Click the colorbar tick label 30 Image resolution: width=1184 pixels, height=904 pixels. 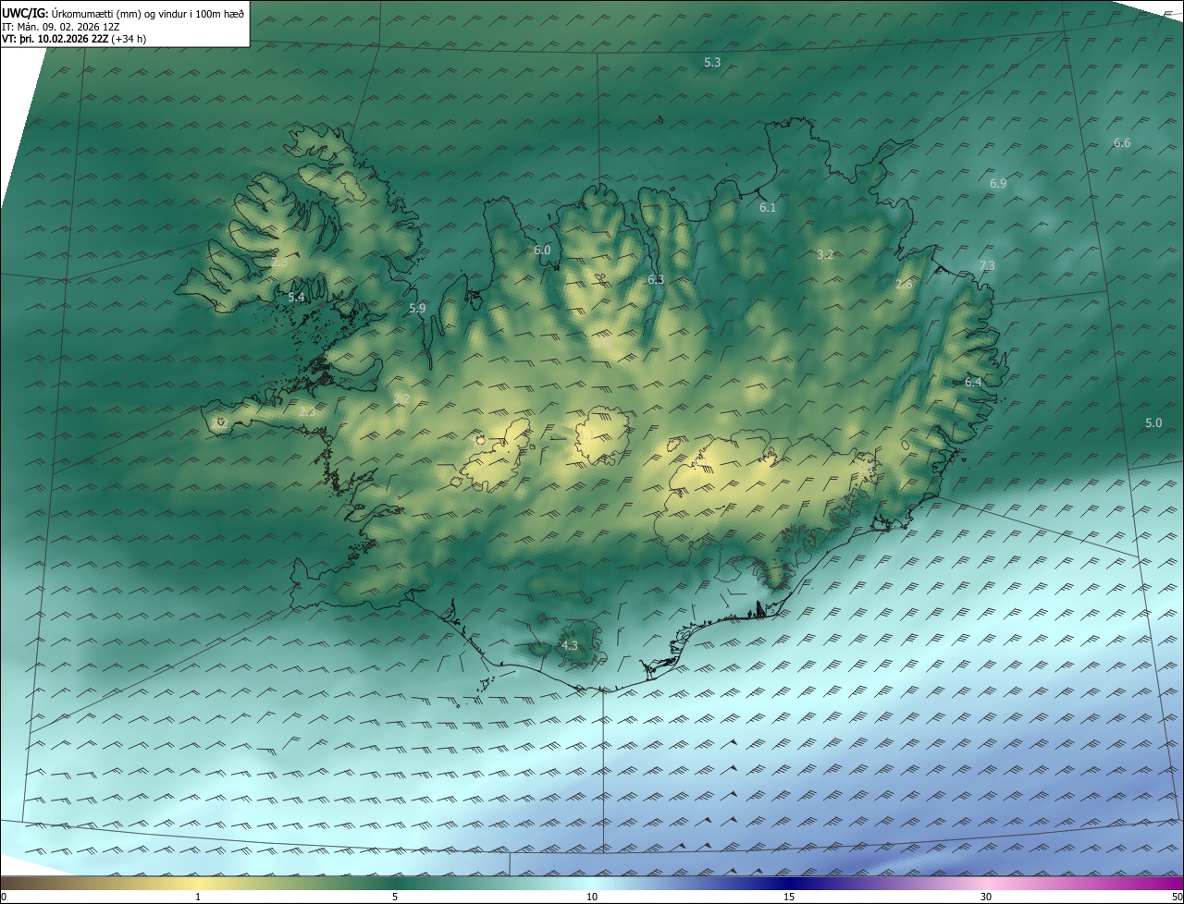click(986, 897)
